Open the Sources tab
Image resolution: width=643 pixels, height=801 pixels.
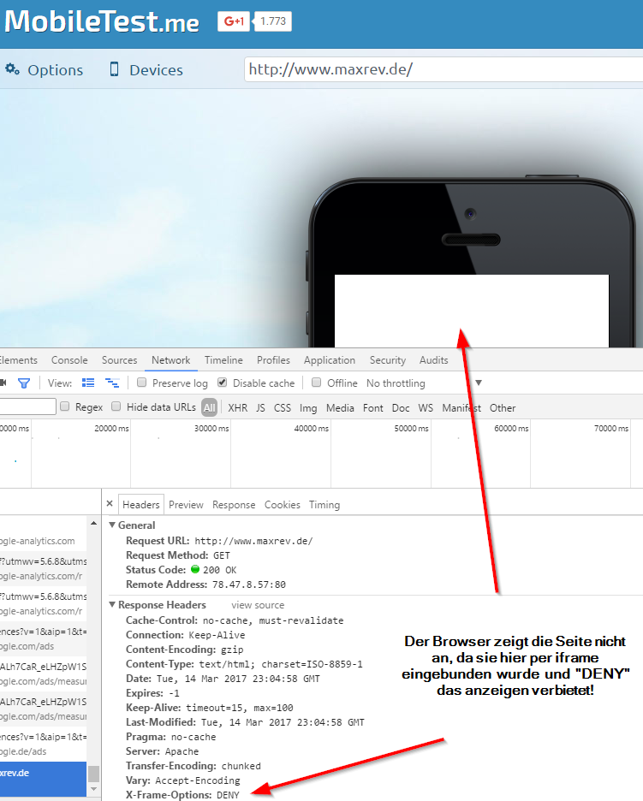point(119,360)
